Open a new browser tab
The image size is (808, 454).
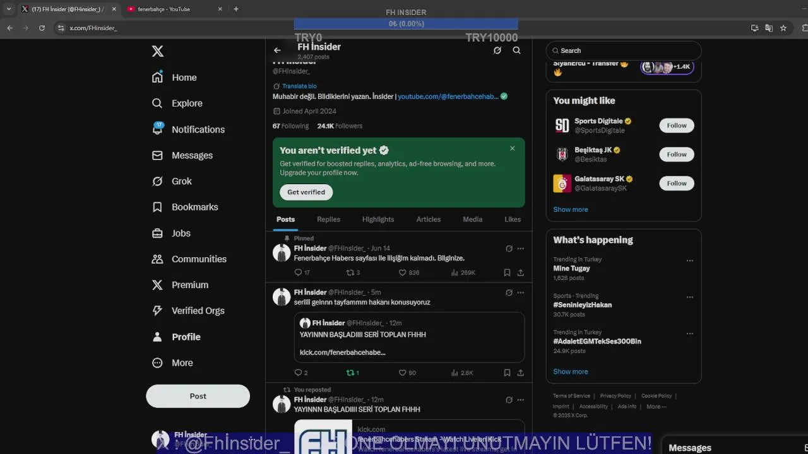236,9
